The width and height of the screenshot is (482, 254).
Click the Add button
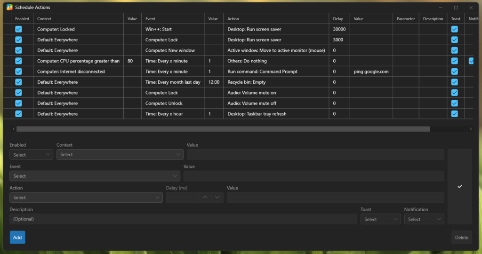pyautogui.click(x=17, y=238)
